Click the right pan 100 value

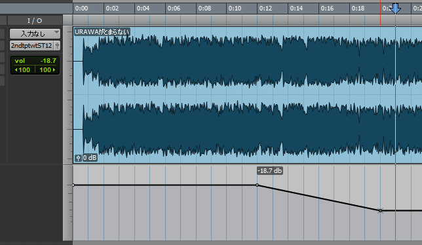point(47,70)
